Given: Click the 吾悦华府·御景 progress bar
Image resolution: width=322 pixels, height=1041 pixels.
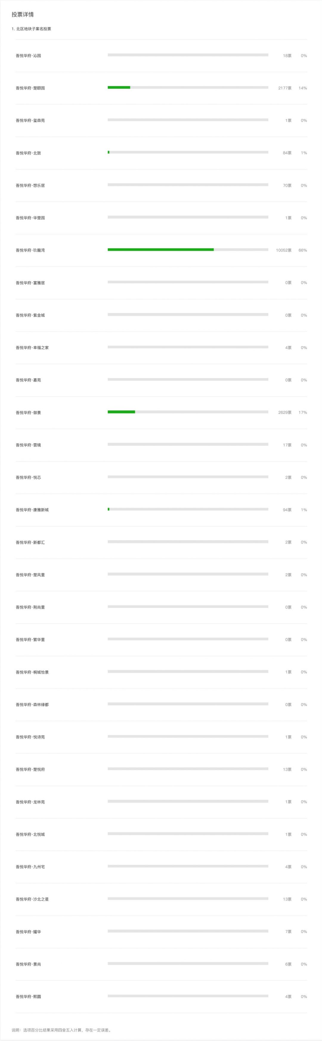Looking at the screenshot, I should point(188,412).
